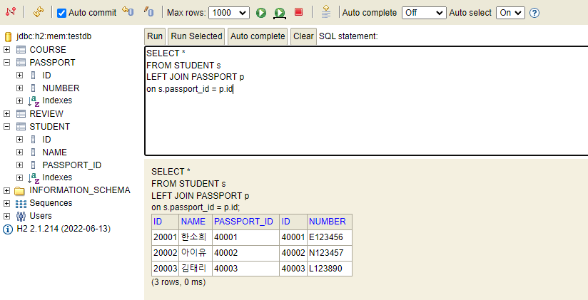Select the STUDENT table name

coord(50,127)
